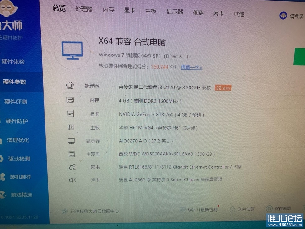The image size is (305, 229).
Task: Click the 保存截图 camera icon
Action: (x=269, y=209)
